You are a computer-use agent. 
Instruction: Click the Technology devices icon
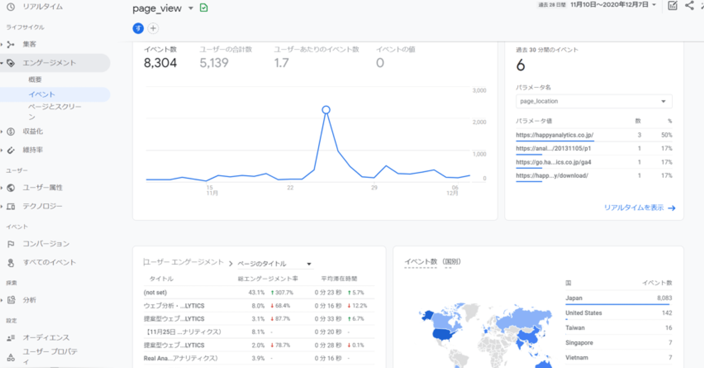point(11,206)
